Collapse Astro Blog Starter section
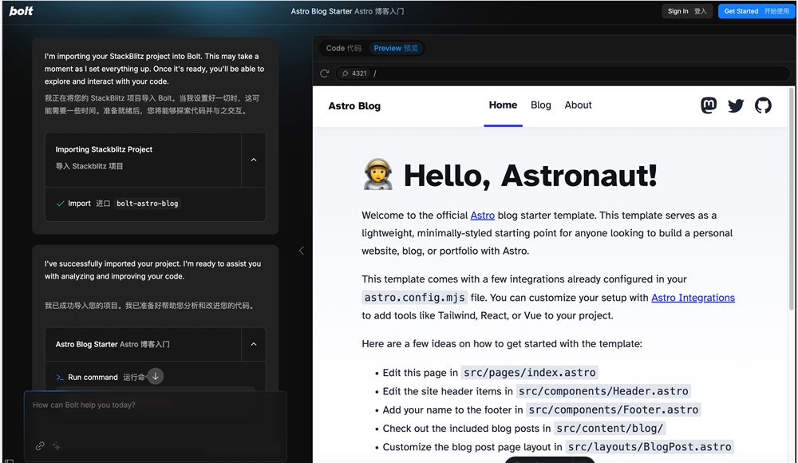798x463 pixels. (254, 344)
